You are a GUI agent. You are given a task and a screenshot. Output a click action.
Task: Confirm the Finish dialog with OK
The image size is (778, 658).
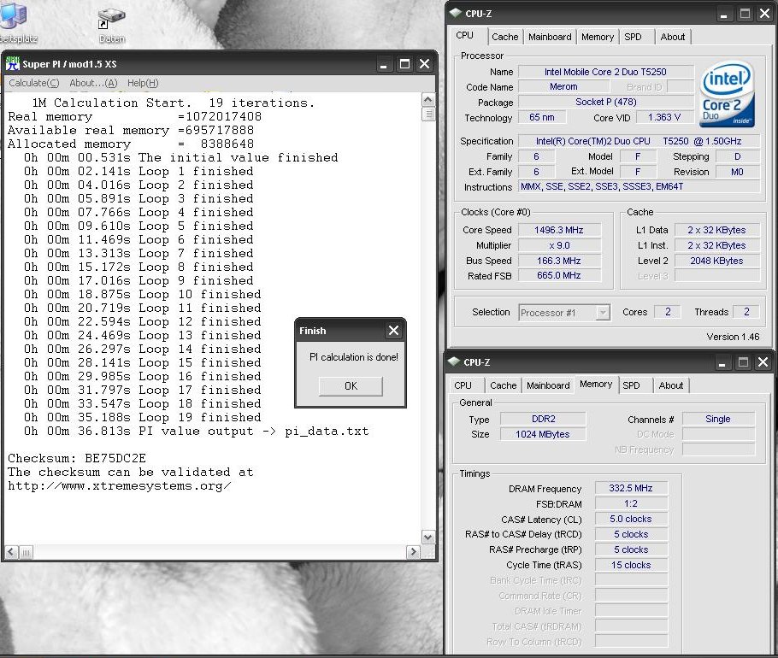coord(351,385)
